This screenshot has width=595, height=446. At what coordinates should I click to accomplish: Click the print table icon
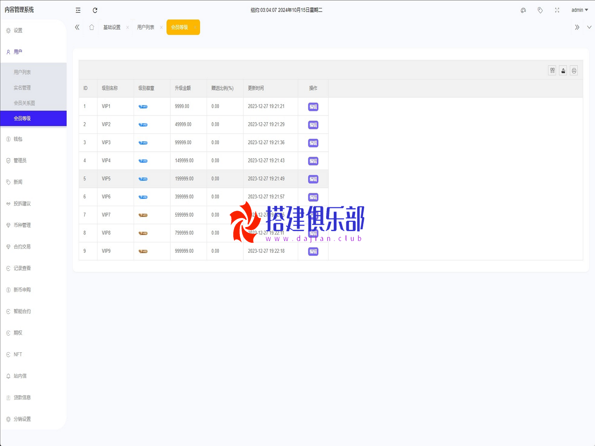pos(574,70)
